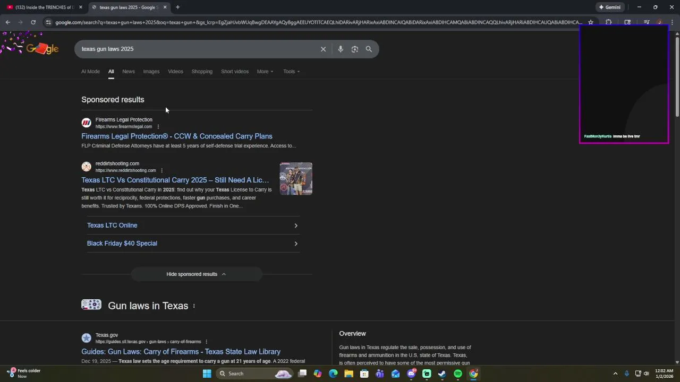Open volume control in system tray
680x382 pixels.
point(647,374)
